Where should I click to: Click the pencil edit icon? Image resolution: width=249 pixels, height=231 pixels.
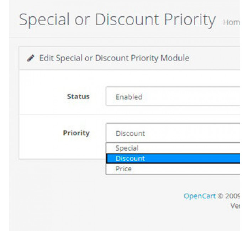coord(31,58)
